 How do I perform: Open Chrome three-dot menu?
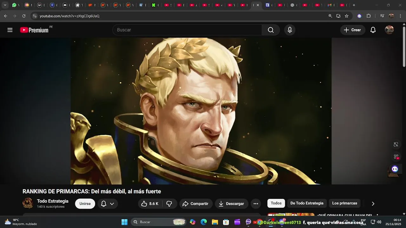[400, 16]
